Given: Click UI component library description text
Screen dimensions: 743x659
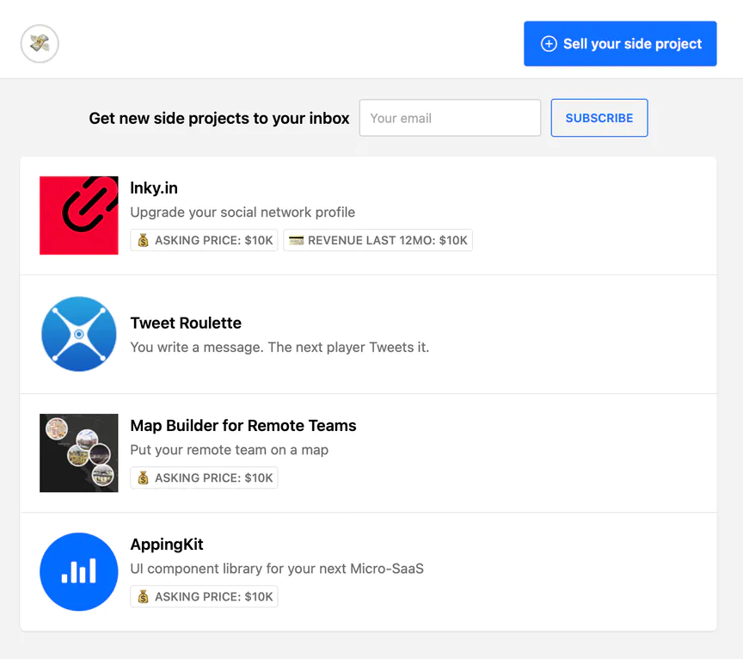Looking at the screenshot, I should point(277,569).
